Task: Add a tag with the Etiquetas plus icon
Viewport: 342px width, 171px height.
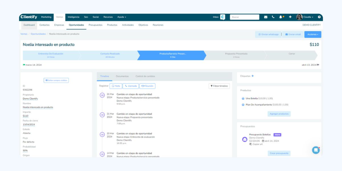Action: pyautogui.click(x=252, y=76)
